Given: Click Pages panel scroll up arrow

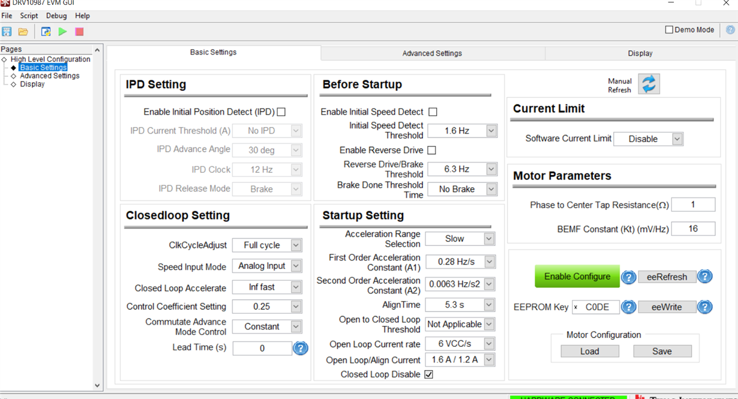Looking at the screenshot, I should point(97,50).
